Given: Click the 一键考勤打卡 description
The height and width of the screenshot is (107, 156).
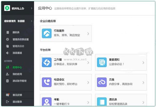Looking at the screenshot, I should (62, 104).
